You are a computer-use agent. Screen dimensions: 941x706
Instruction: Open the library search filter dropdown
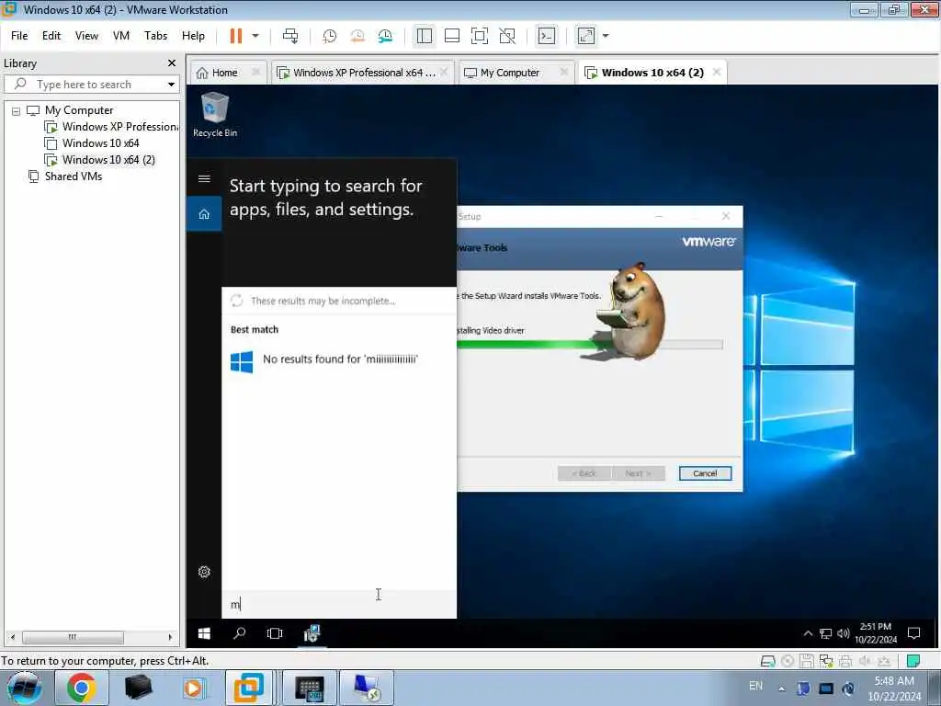(172, 85)
